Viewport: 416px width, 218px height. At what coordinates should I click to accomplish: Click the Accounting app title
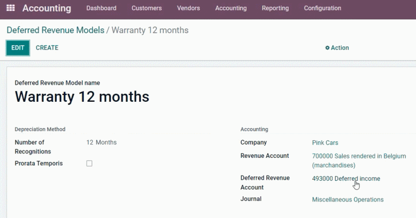tap(46, 8)
